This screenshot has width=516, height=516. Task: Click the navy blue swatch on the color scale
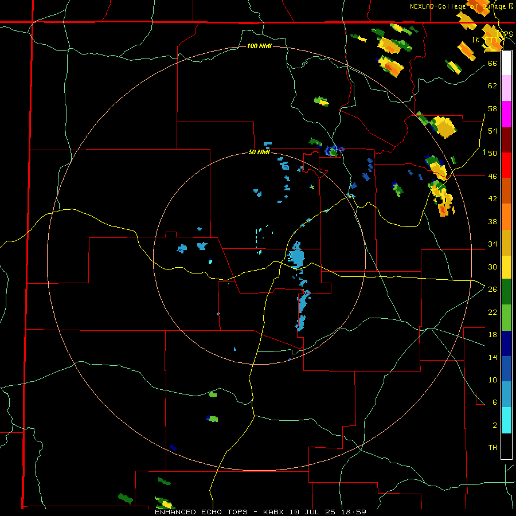pyautogui.click(x=506, y=343)
